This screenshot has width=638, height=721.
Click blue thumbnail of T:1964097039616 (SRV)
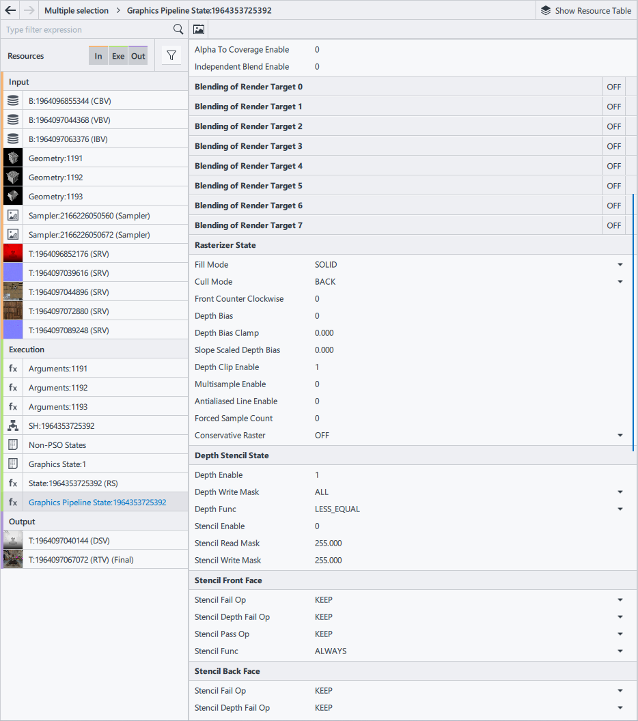13,272
